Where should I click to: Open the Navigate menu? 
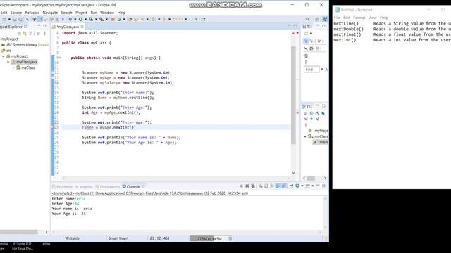point(50,13)
